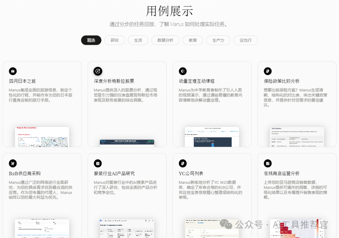Open the YC公司列表 title
Viewport: 339px width, 238px height.
191,173
